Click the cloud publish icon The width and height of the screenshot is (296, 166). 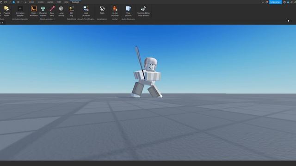point(288,2)
